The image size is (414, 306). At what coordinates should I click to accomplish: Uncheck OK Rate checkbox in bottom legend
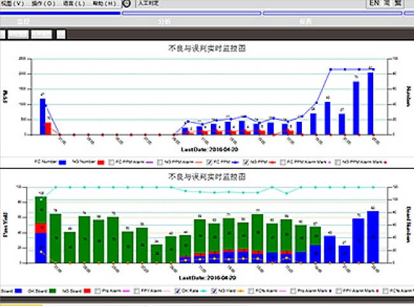click(x=178, y=290)
